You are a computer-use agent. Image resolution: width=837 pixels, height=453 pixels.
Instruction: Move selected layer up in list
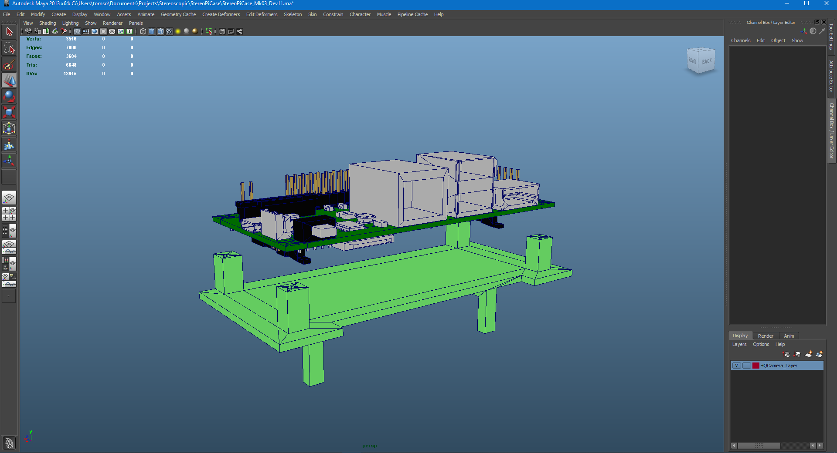787,354
